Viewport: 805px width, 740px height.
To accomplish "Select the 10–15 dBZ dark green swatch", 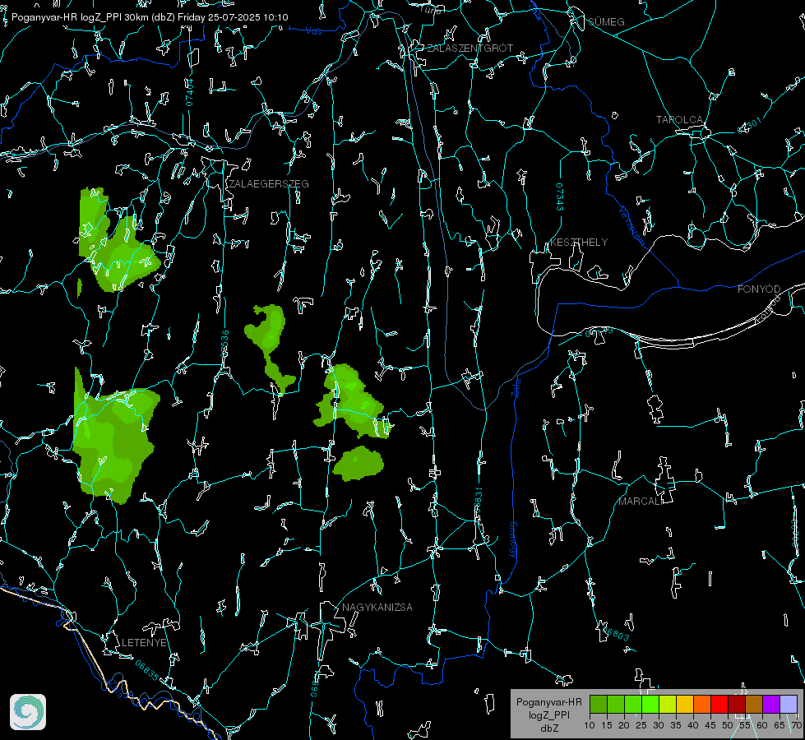I will click(599, 704).
